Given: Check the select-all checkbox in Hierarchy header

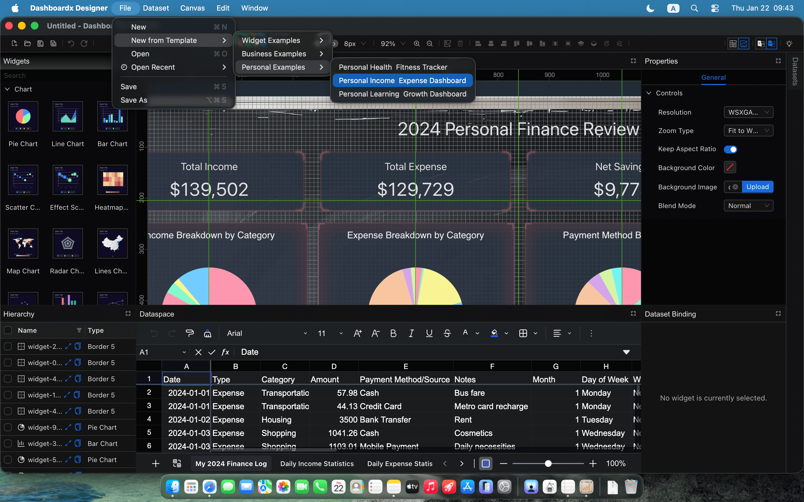Looking at the screenshot, I should click(x=8, y=330).
